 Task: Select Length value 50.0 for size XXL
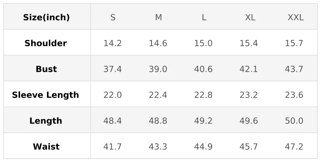point(294,121)
